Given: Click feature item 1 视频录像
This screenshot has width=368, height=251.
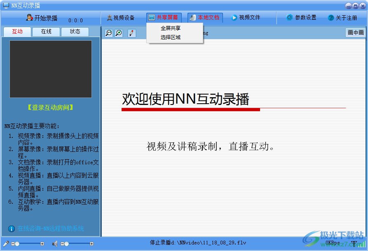Looking at the screenshot, I should pos(54,139).
